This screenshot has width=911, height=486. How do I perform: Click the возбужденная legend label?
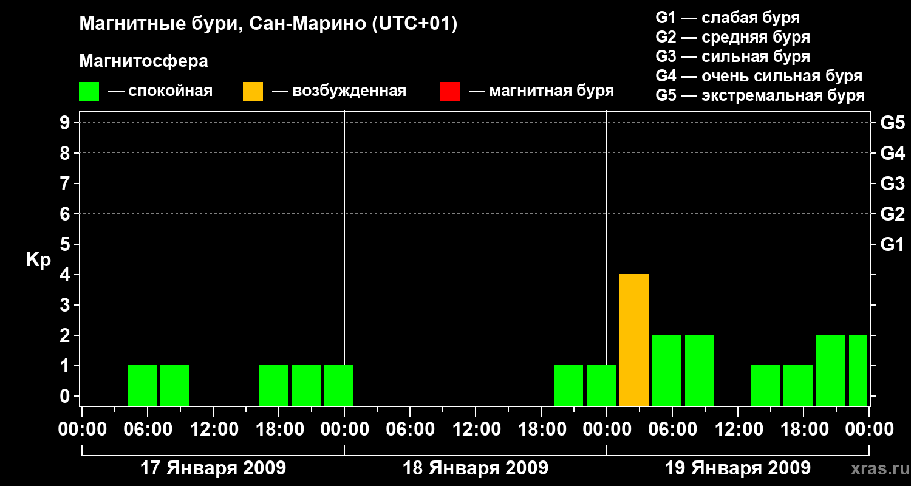[x=349, y=92]
